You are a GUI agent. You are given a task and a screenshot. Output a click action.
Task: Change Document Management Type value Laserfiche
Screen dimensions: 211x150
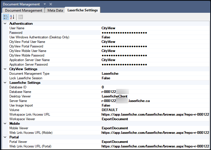[155, 74]
